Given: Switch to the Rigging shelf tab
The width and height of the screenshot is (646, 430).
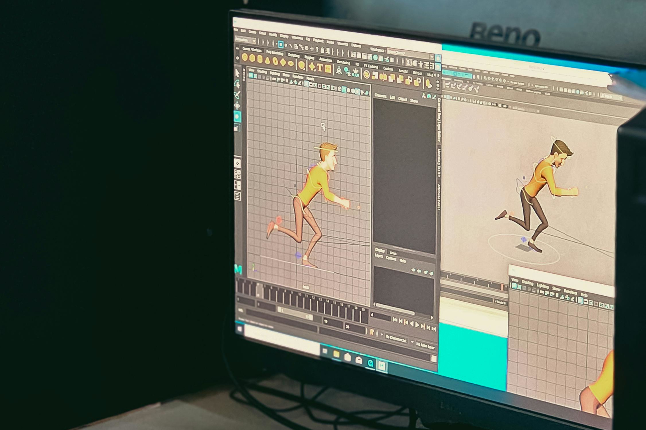Looking at the screenshot, I should pyautogui.click(x=309, y=57).
